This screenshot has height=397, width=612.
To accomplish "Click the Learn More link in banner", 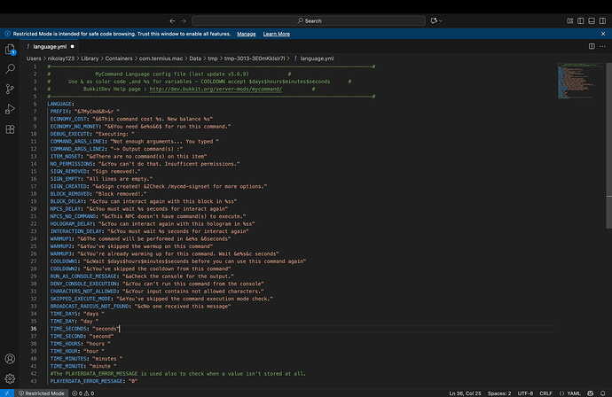I will tap(277, 34).
